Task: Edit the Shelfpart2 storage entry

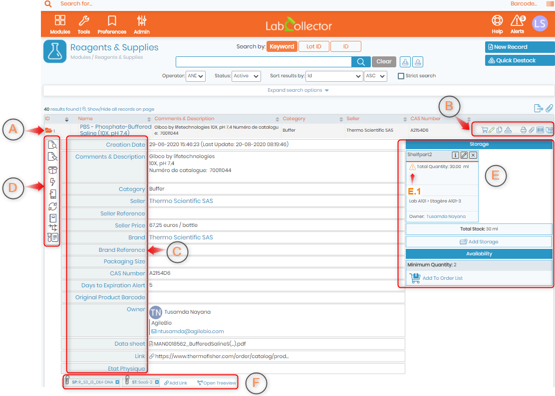Action: (x=464, y=155)
